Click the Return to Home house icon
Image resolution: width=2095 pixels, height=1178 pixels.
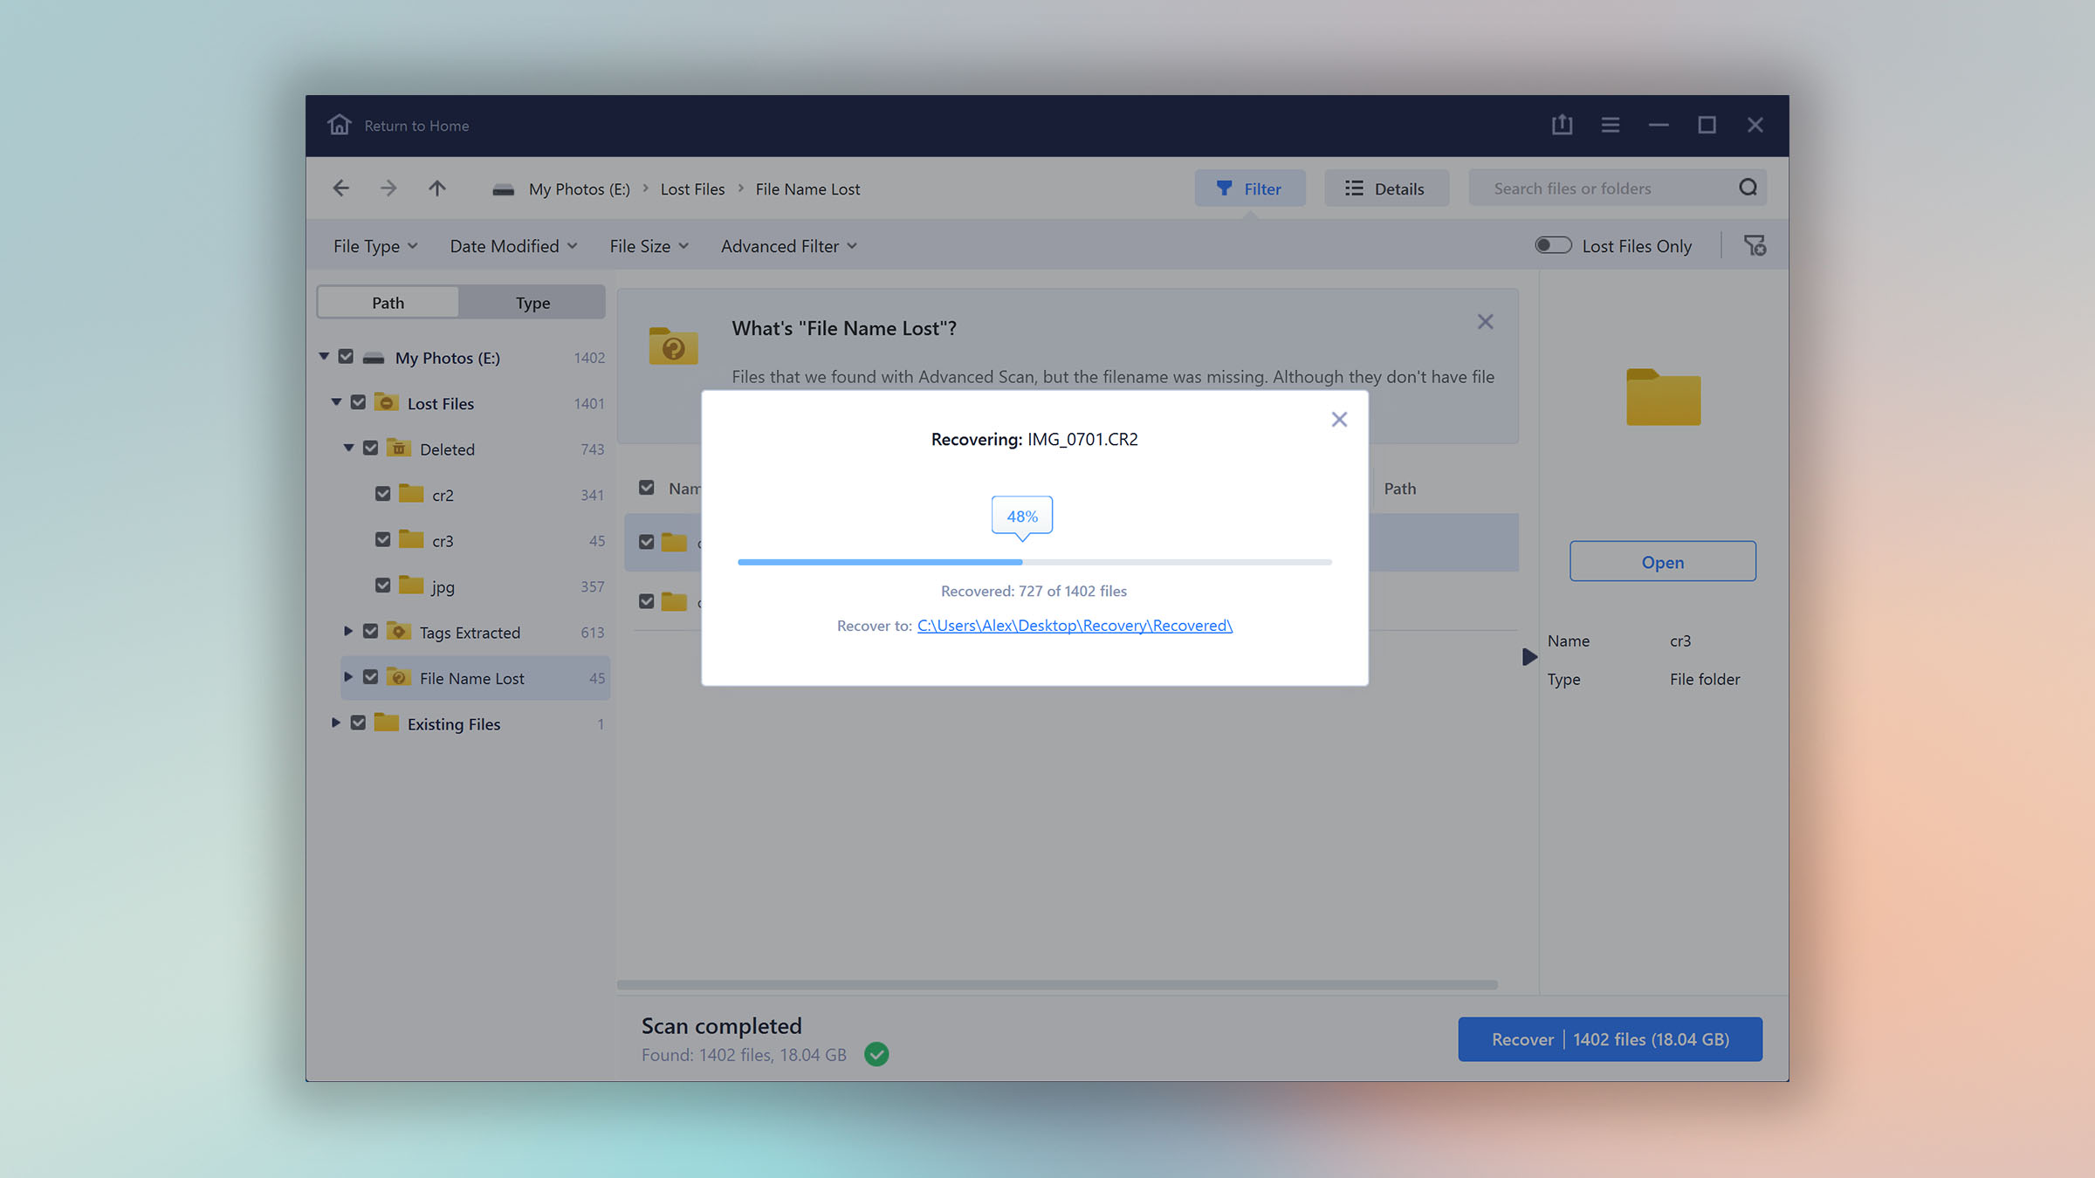(340, 125)
